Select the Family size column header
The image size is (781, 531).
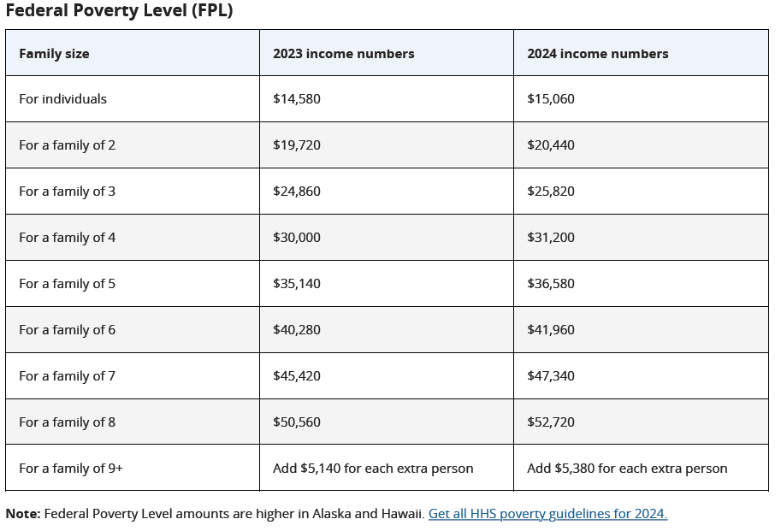click(54, 53)
